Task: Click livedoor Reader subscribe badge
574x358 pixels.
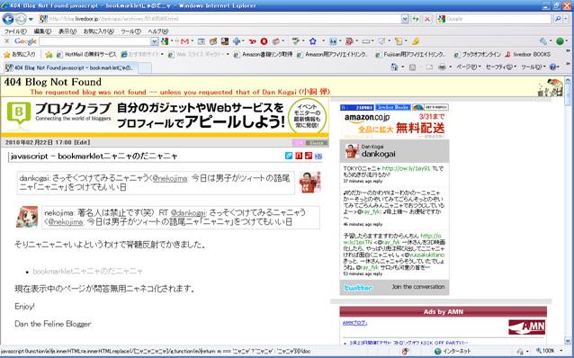Action: click(392, 107)
